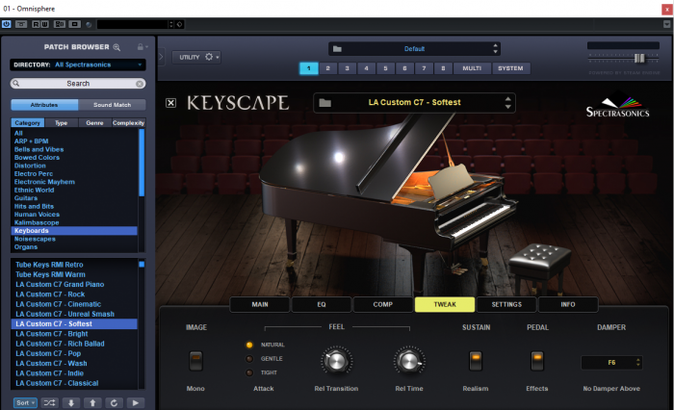Refresh the patch browser list
The width and height of the screenshot is (674, 410).
click(x=114, y=402)
